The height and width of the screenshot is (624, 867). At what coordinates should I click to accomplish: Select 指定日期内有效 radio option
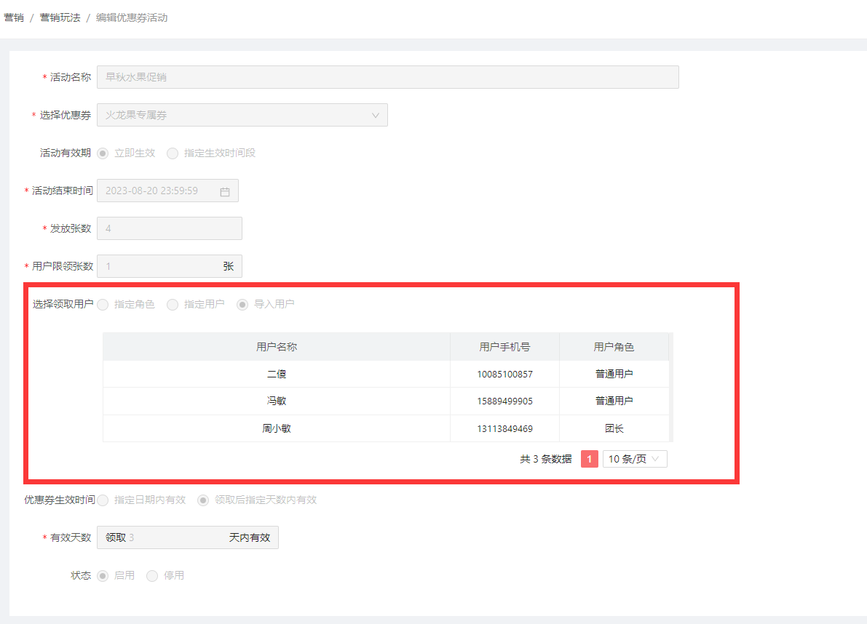[103, 500]
